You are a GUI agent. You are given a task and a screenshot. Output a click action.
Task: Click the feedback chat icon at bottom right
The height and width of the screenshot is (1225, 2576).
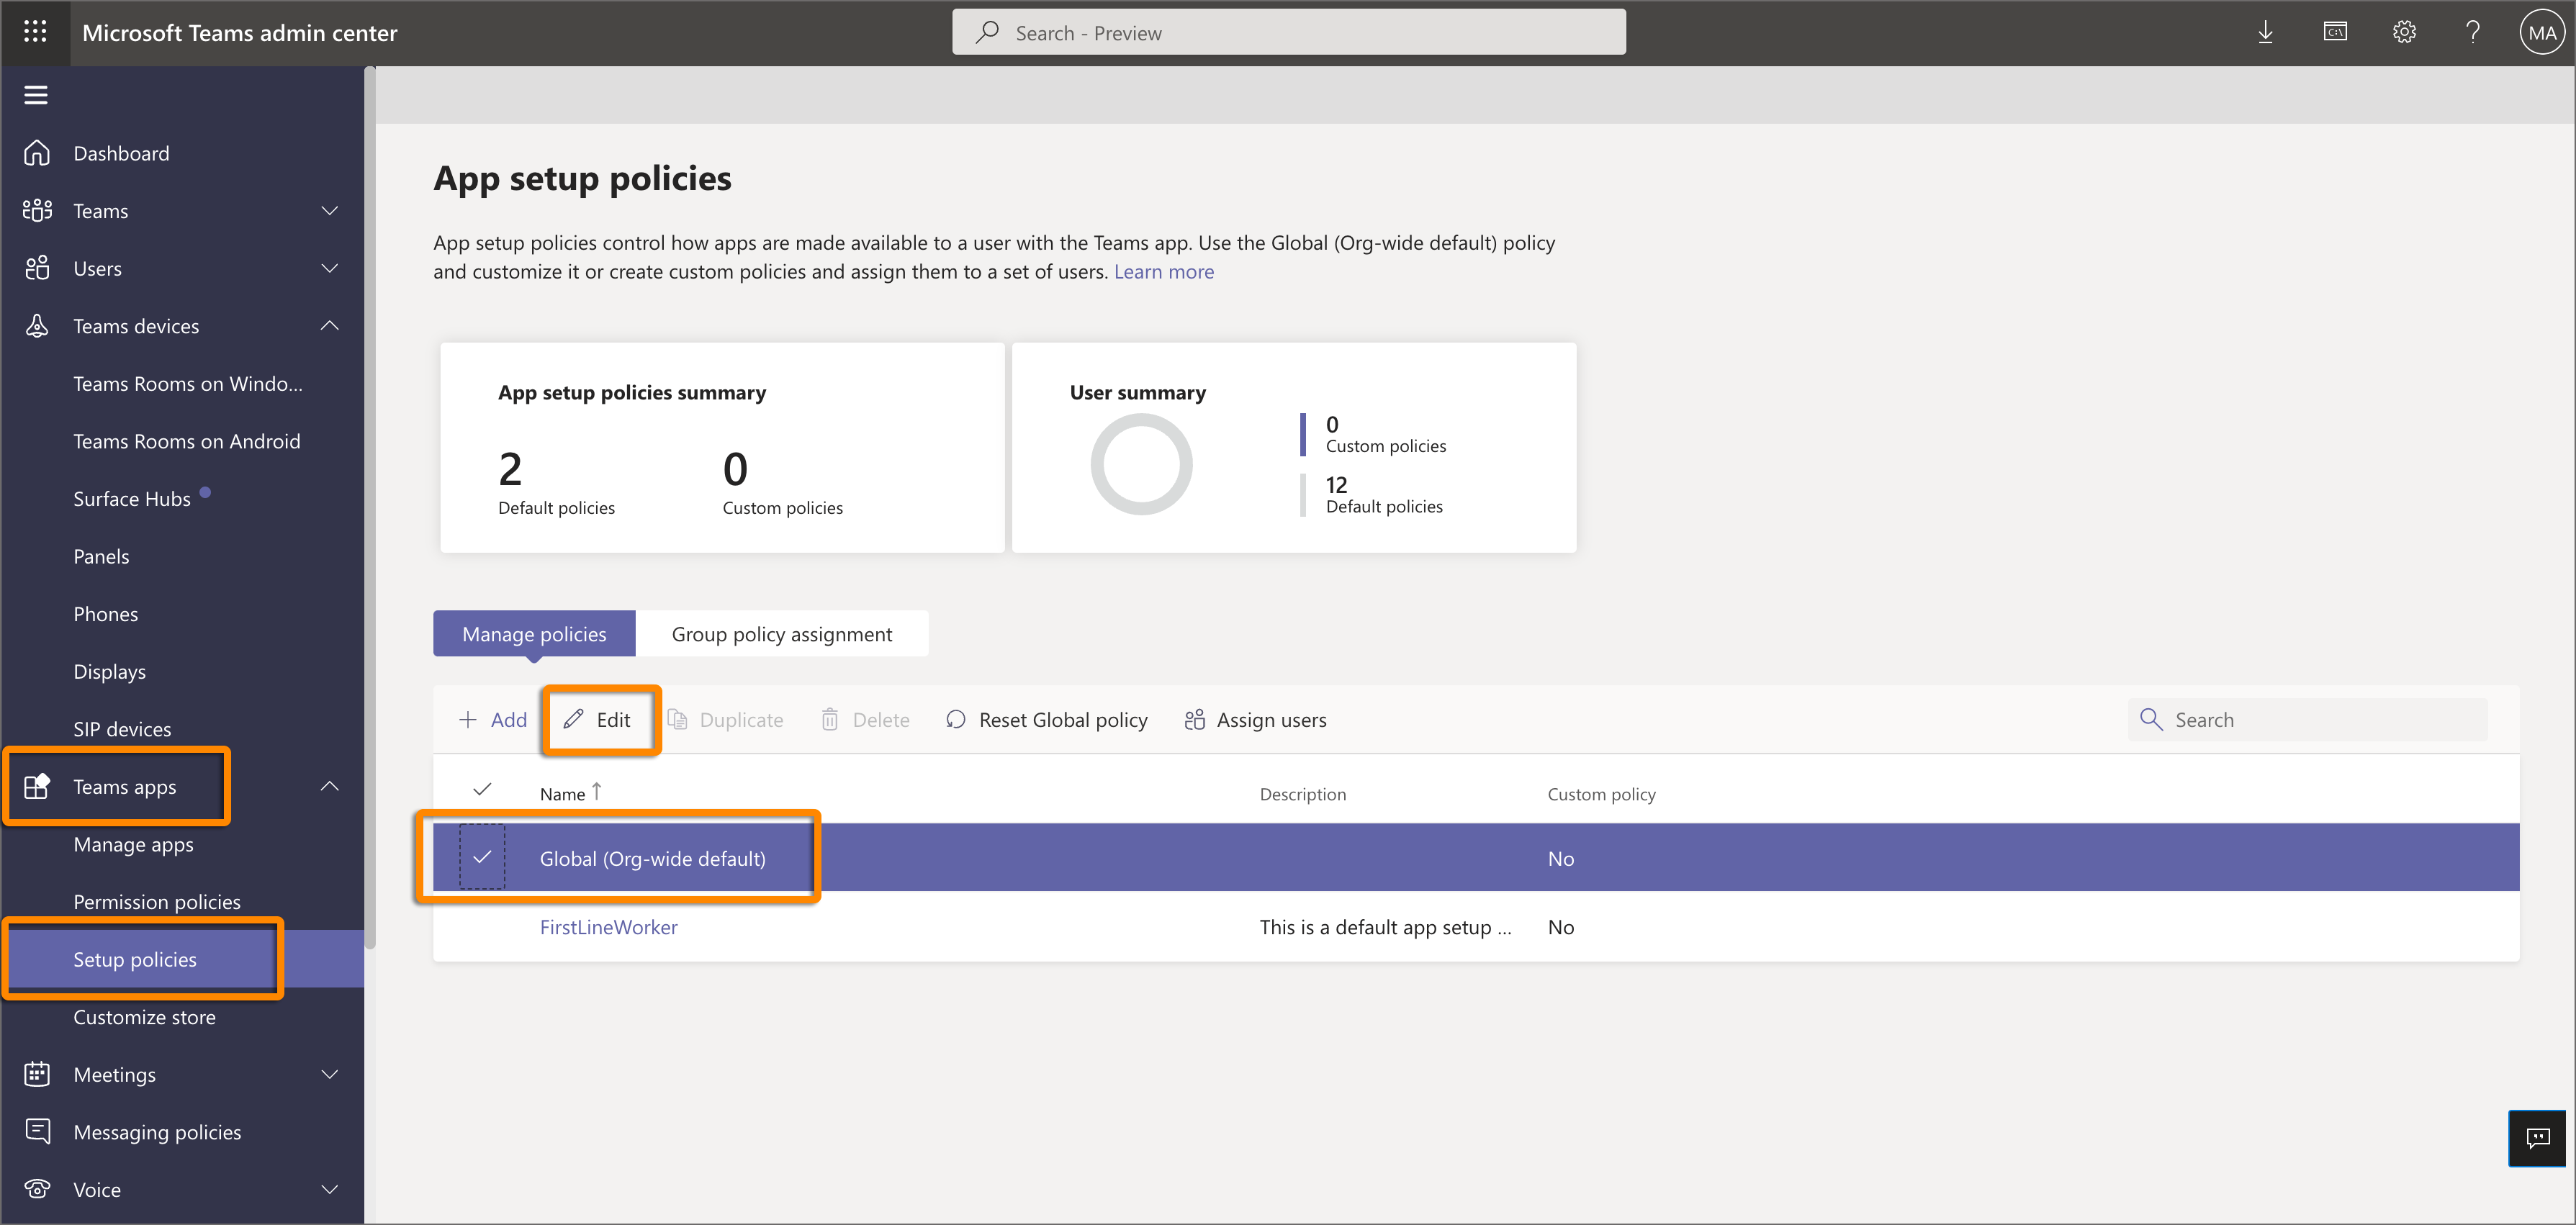(x=2538, y=1137)
